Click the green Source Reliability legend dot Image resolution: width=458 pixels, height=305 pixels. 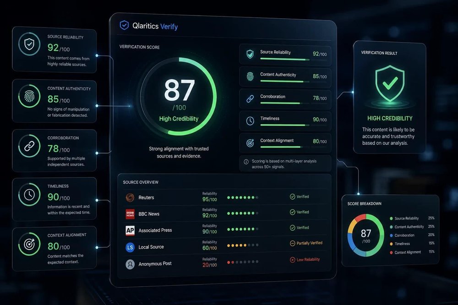[x=391, y=218]
